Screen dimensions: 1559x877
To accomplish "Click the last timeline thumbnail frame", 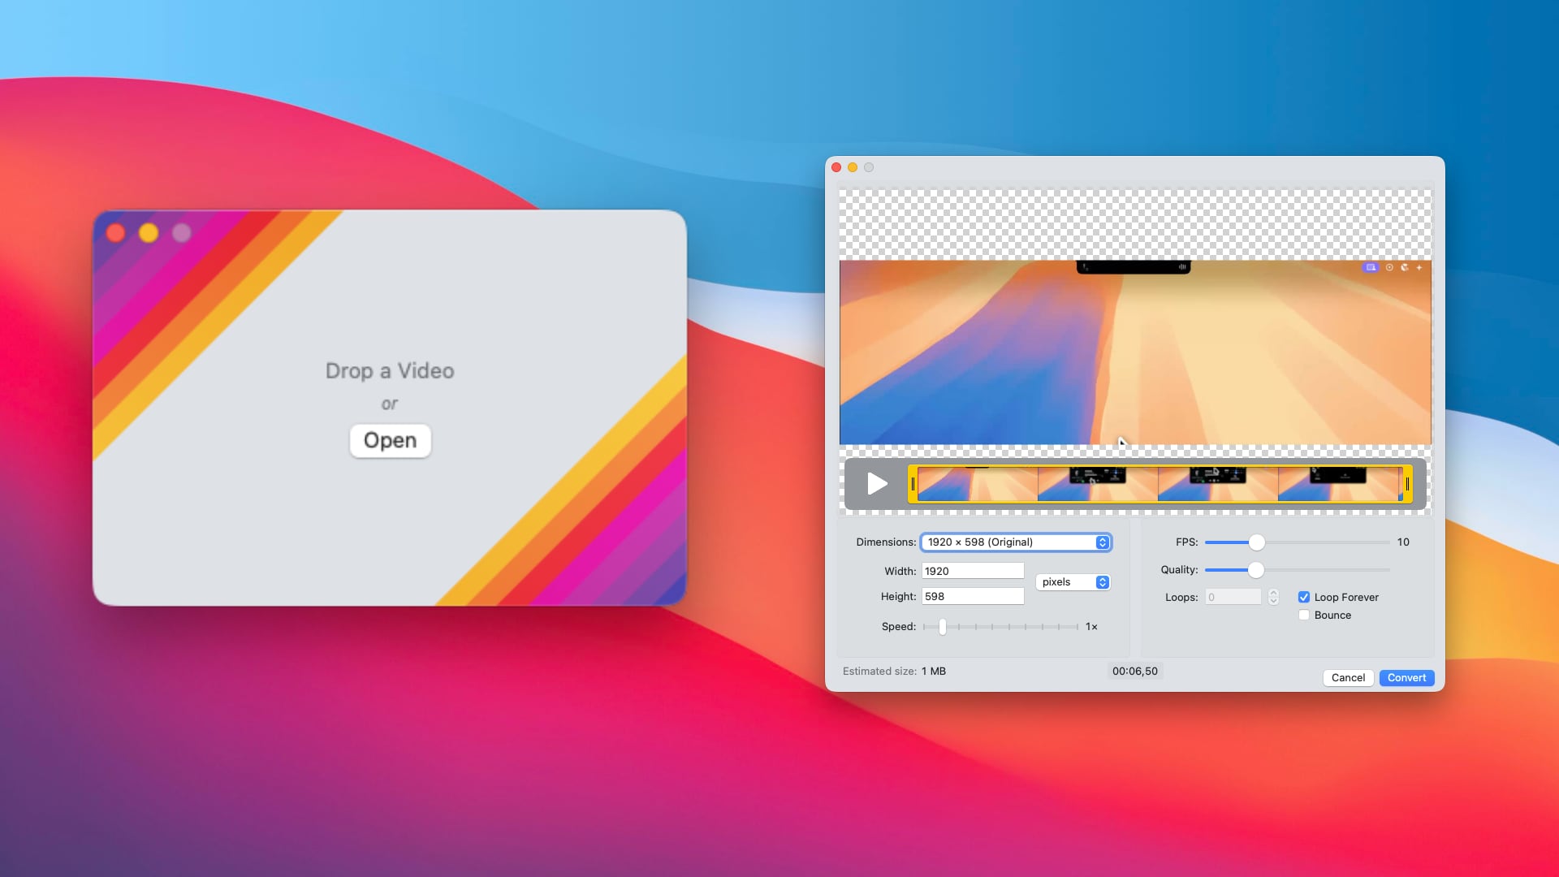I will (x=1337, y=485).
